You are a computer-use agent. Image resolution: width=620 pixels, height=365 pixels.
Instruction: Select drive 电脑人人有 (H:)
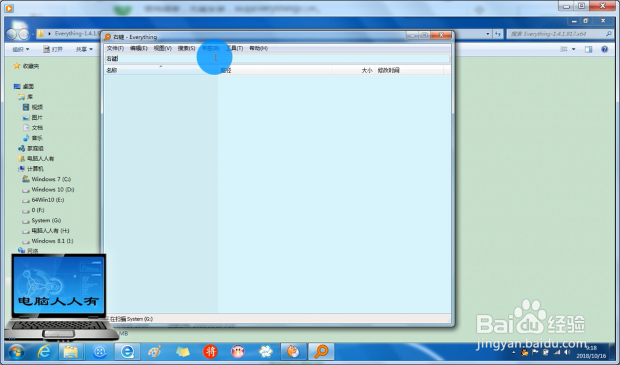[46, 231]
